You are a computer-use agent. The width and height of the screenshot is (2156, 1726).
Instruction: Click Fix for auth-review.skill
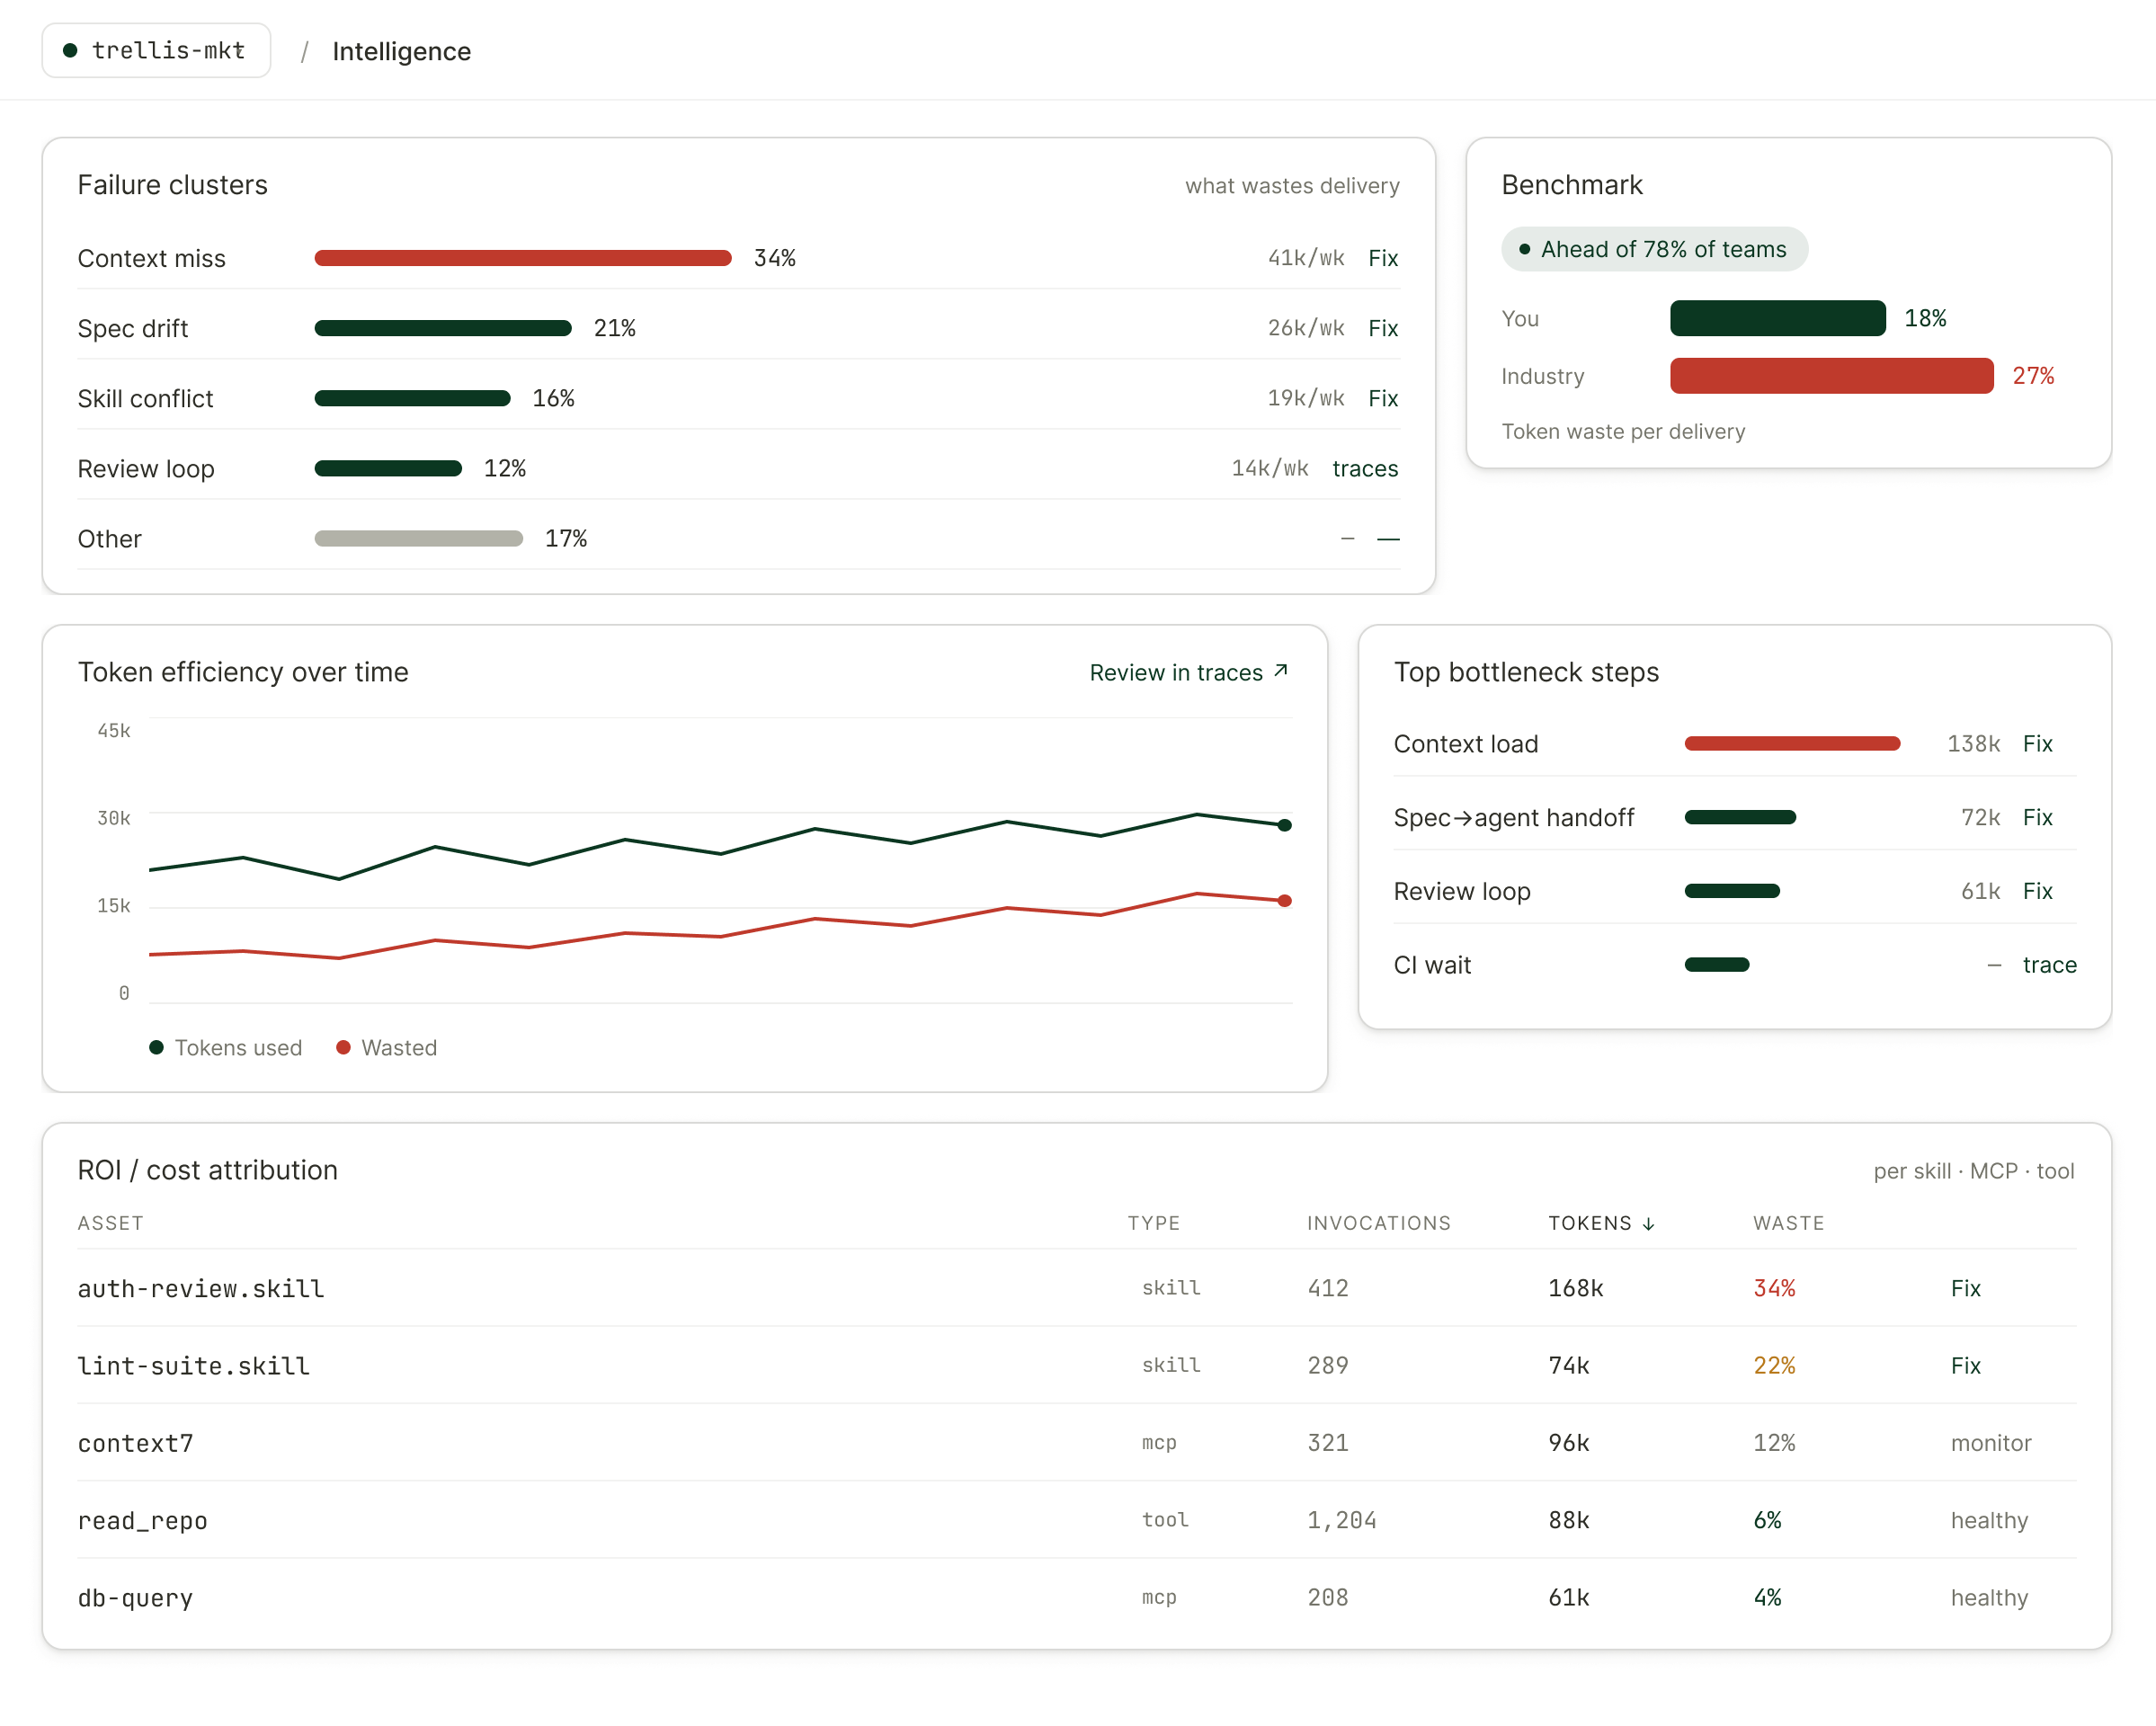point(1965,1288)
